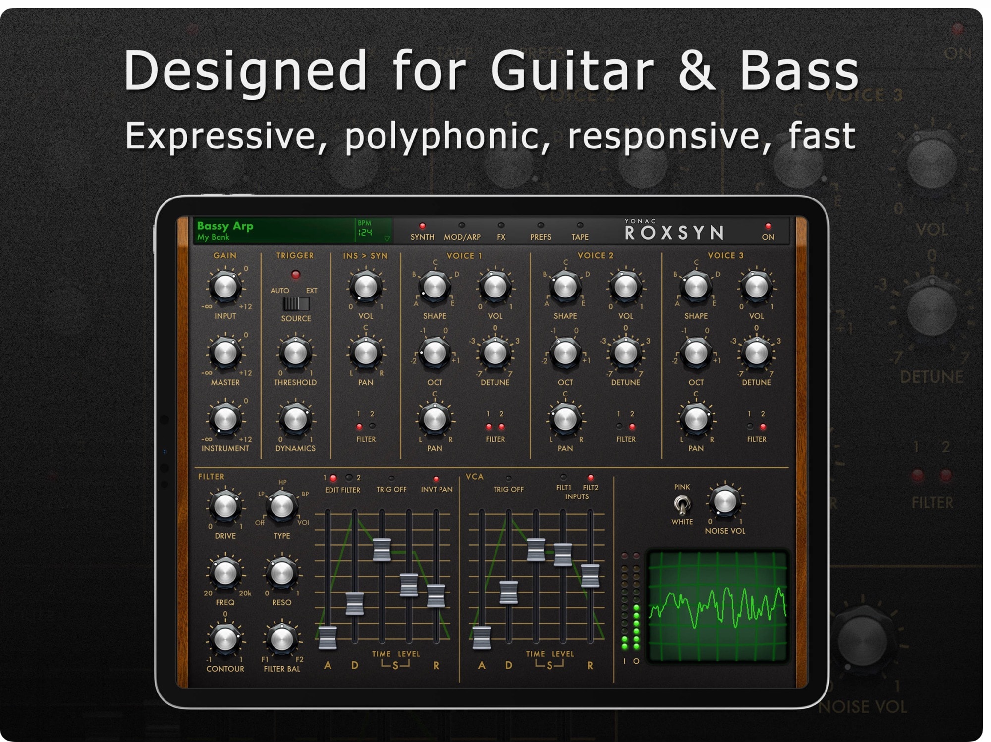
Task: Click the Voice 2 SHAPE knob
Action: 565,287
